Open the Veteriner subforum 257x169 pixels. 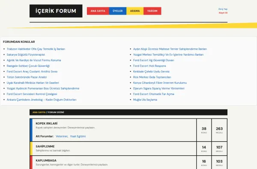pyautogui.click(x=62, y=136)
